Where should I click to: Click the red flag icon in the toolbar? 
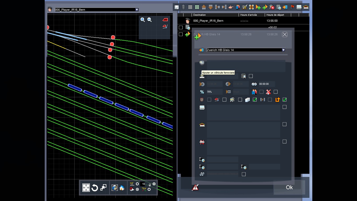tap(292, 7)
